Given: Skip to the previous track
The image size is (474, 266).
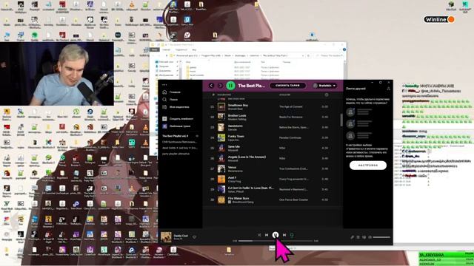Looking at the screenshot, I should [267, 235].
